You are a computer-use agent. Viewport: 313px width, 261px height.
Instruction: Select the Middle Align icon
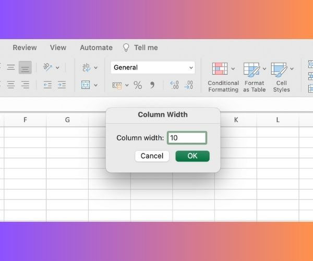pos(11,67)
